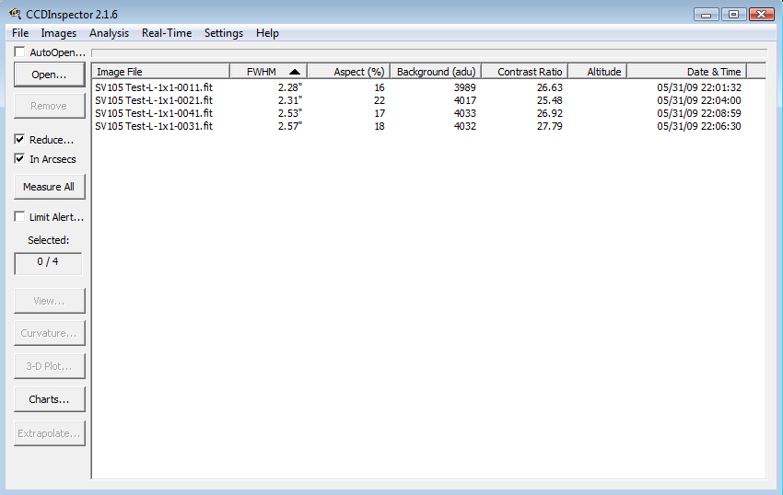The width and height of the screenshot is (783, 495).
Task: Click the contrast ratio value 27.79
Action: coord(549,126)
